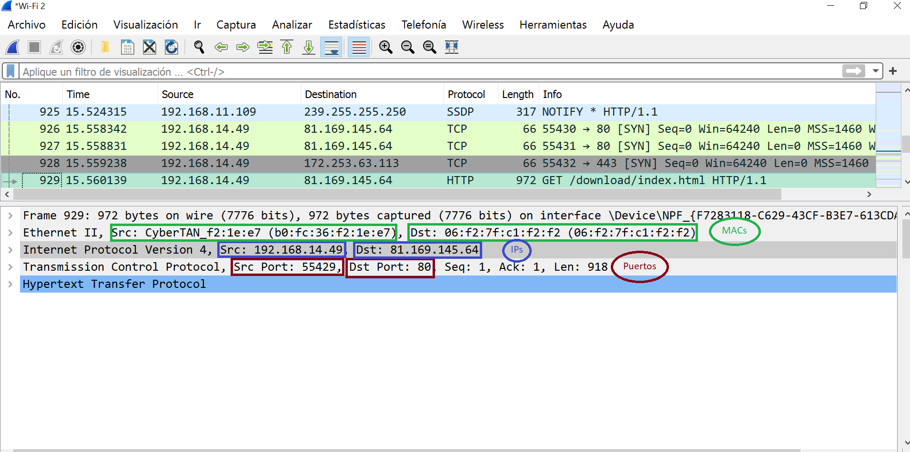Apply the display filter arrow button
Viewport: 910px width, 452px height.
854,71
